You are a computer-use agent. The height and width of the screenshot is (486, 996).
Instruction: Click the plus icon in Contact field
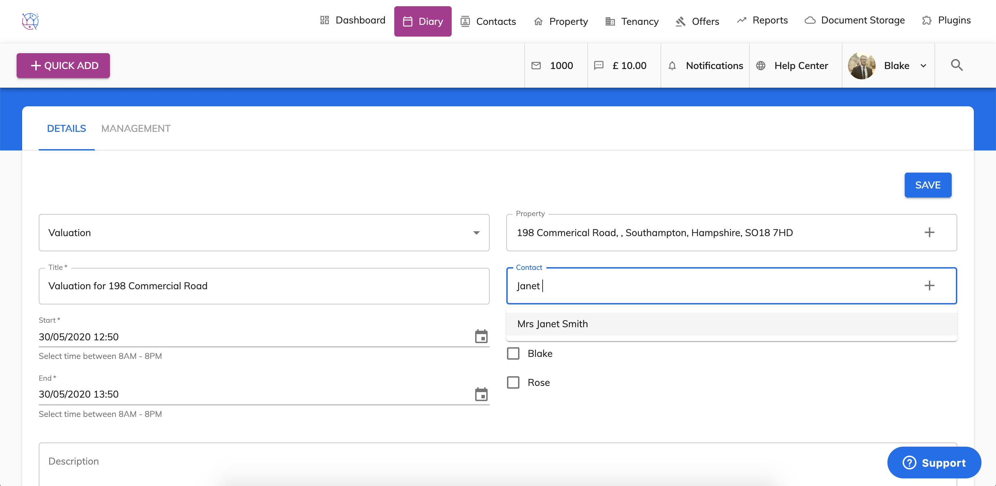tap(929, 286)
